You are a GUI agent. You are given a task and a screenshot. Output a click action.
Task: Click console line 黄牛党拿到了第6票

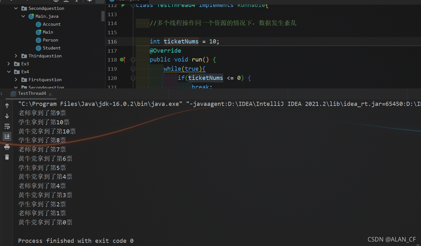pos(45,159)
